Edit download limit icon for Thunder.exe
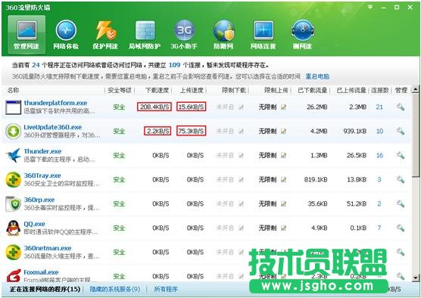The height and width of the screenshot is (298, 421). (241, 155)
